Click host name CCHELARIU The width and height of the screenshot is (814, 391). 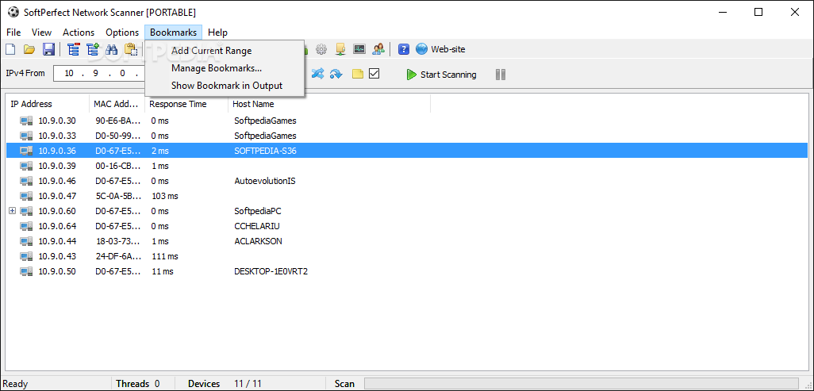257,226
